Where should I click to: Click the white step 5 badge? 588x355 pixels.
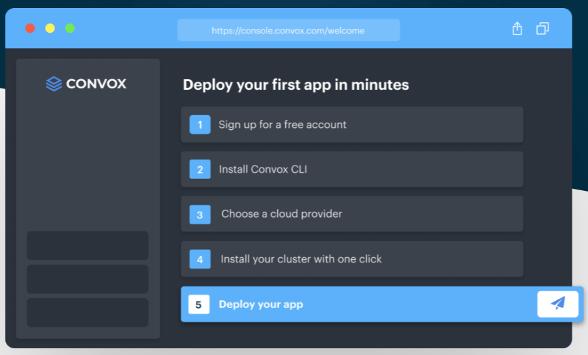(x=199, y=304)
